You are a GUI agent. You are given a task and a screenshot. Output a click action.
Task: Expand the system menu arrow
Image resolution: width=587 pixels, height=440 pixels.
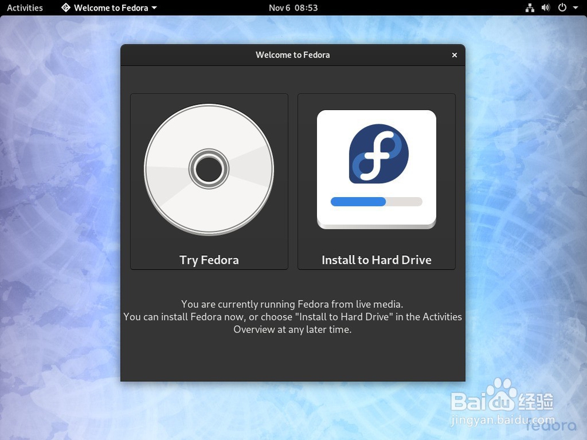click(575, 8)
